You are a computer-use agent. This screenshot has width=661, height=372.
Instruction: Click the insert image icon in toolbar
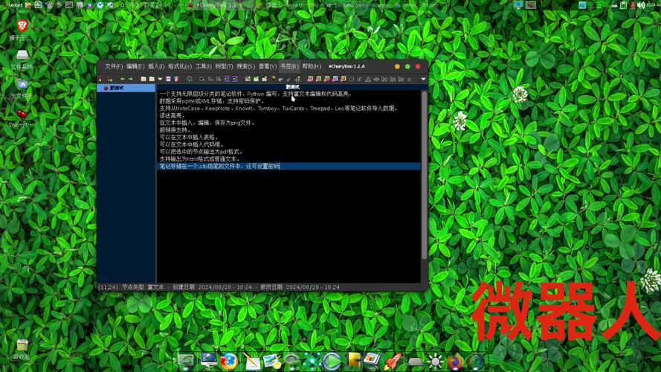tap(248, 79)
